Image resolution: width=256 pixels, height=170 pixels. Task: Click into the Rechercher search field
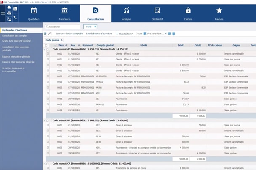(63, 26)
